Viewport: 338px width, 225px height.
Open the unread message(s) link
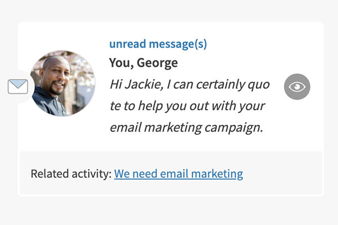158,44
